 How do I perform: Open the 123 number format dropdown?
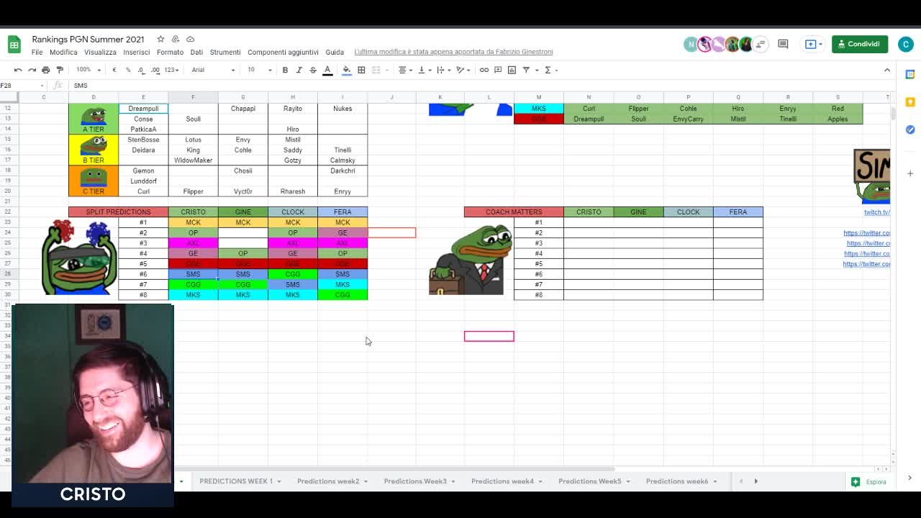click(171, 70)
